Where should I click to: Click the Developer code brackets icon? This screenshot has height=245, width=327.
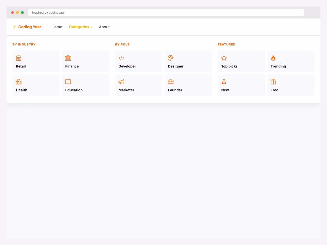(x=121, y=58)
